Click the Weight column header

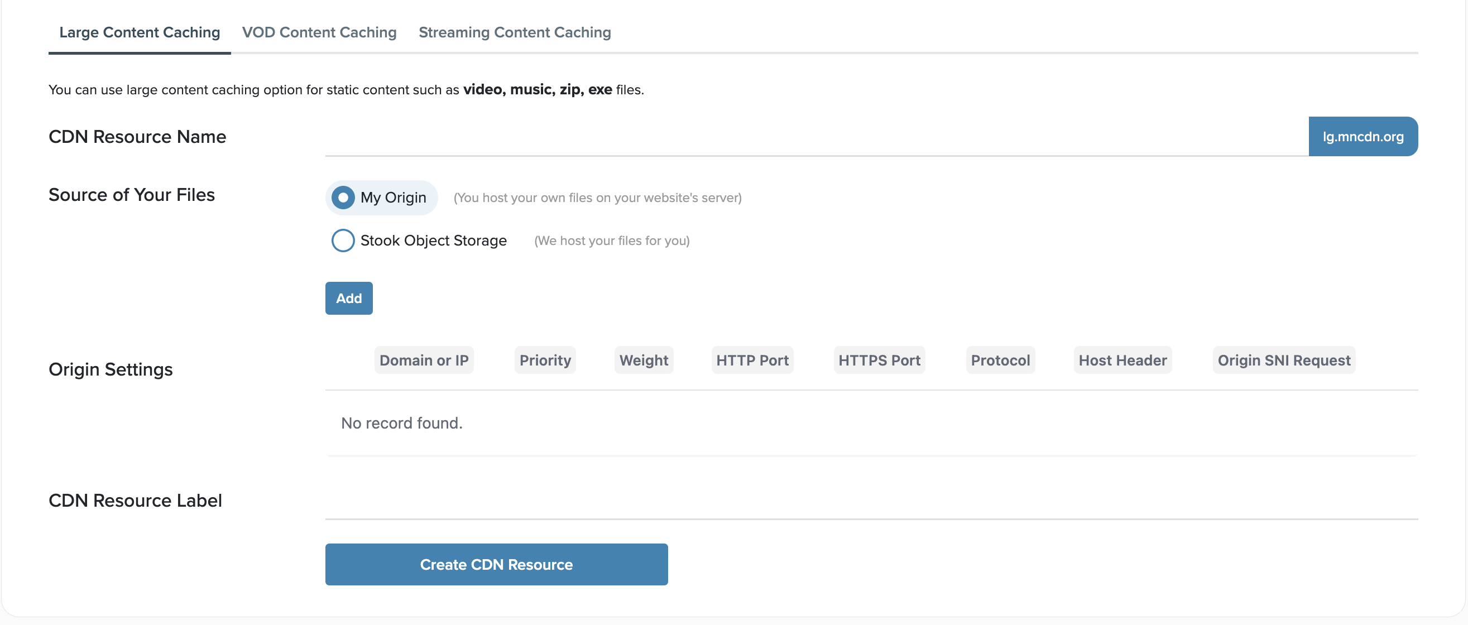(644, 359)
